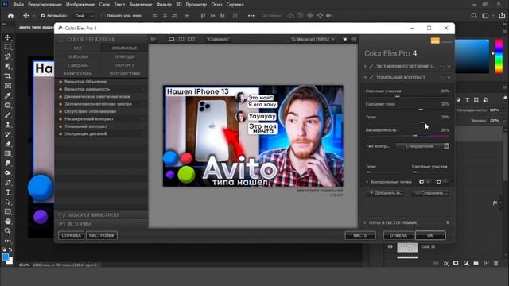Click the create new layer icon
The image size is (509, 286).
(x=486, y=263)
